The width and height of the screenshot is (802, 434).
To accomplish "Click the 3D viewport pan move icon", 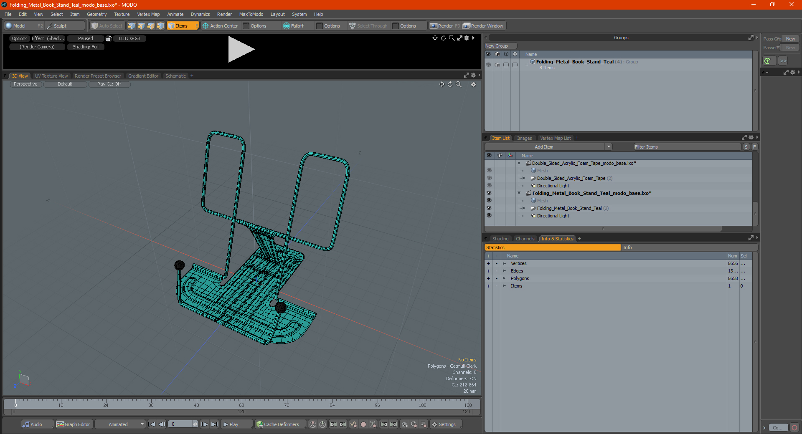I will tap(442, 84).
